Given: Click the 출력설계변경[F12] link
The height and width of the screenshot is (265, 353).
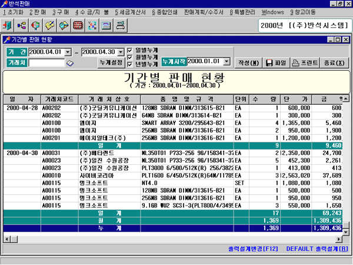Looking at the screenshot, I should (x=253, y=249).
